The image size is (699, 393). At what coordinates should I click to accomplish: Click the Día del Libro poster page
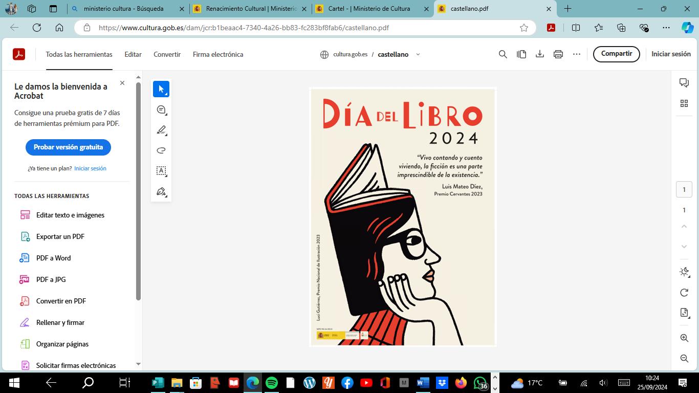403,217
